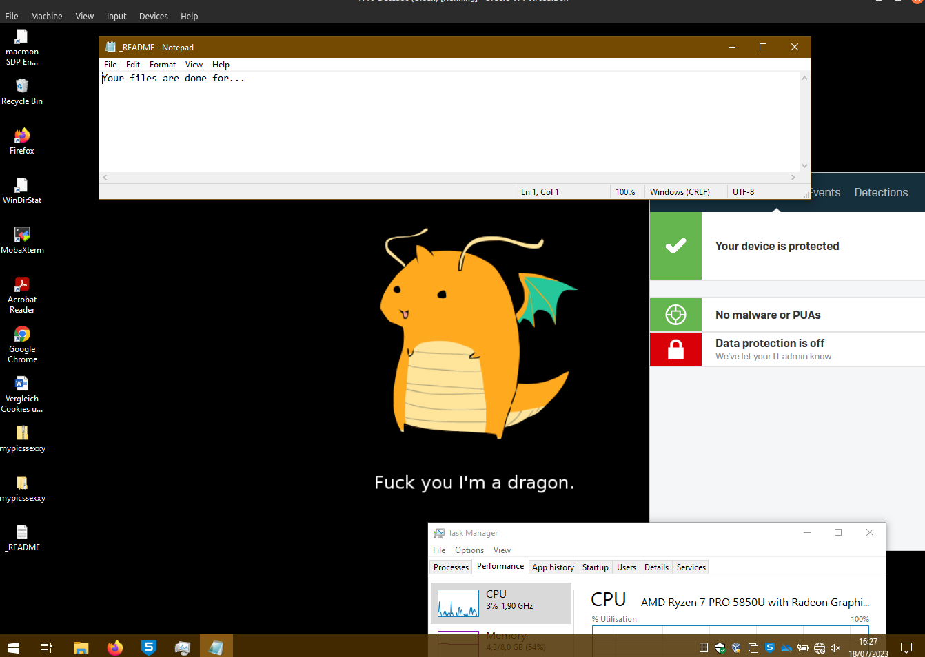The height and width of the screenshot is (657, 925).
Task: Open the Recycle Bin desktop icon
Action: 22,92
